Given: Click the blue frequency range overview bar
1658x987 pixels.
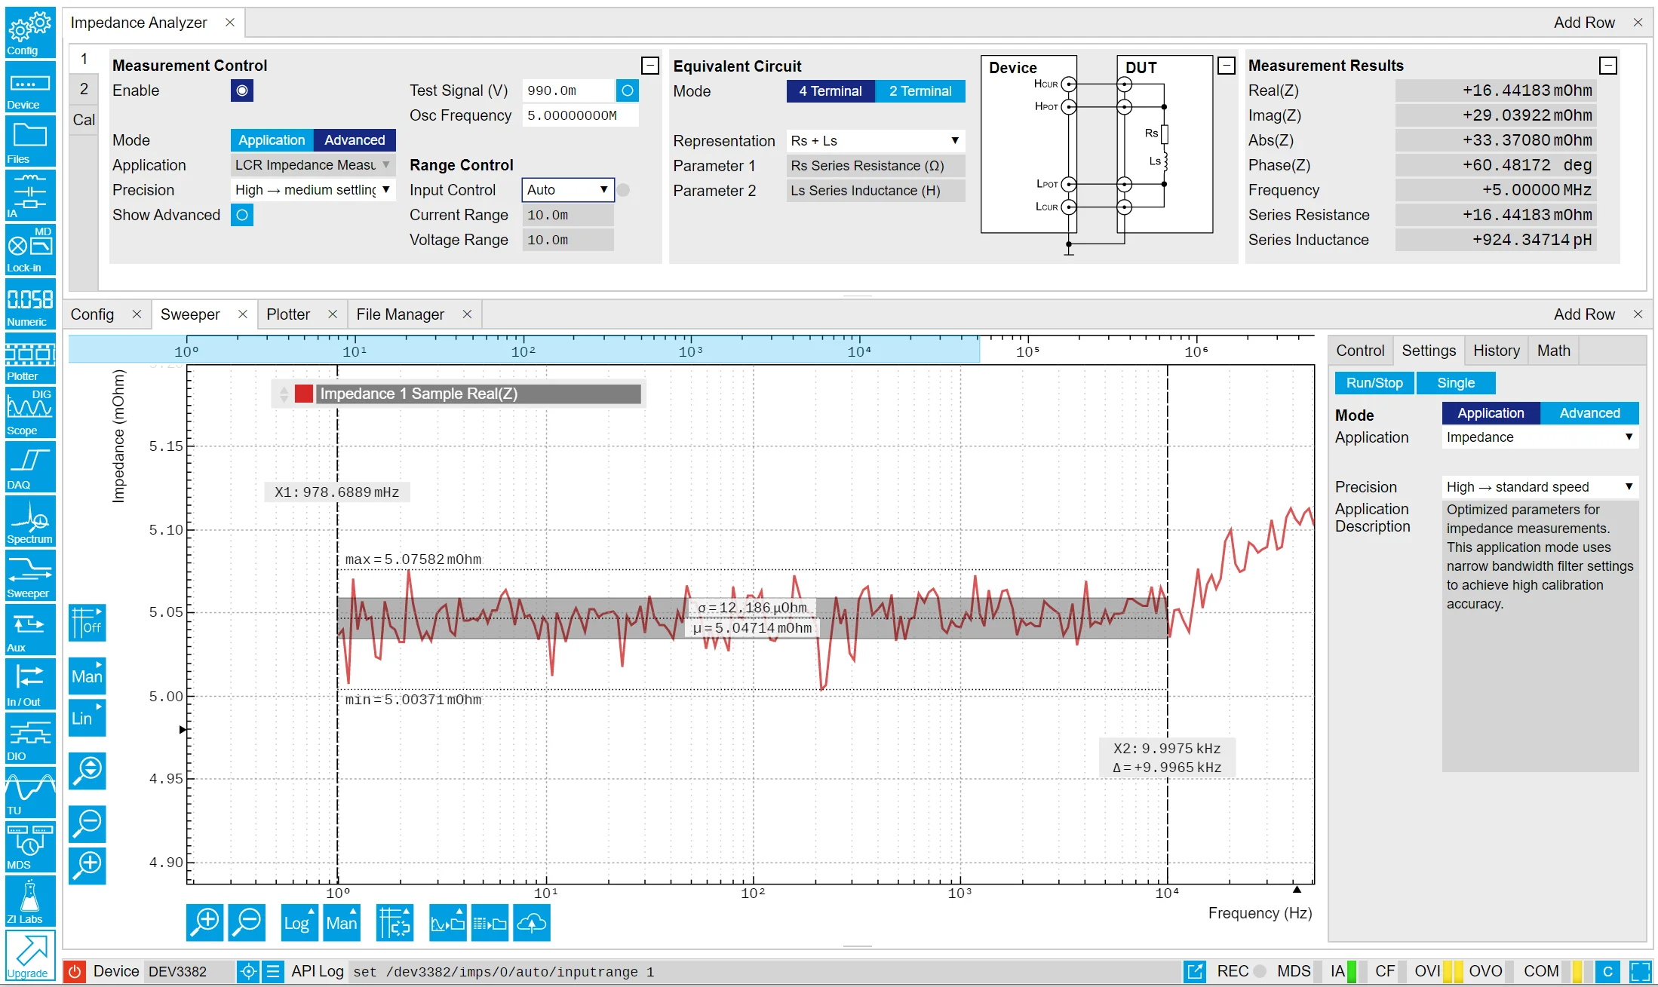Looking at the screenshot, I should (x=524, y=351).
